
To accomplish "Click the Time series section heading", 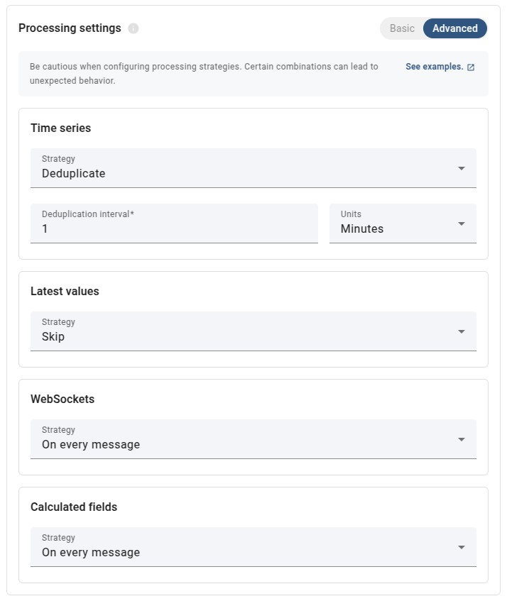I will tap(61, 128).
